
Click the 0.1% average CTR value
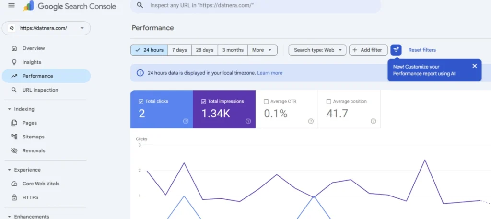[276, 114]
